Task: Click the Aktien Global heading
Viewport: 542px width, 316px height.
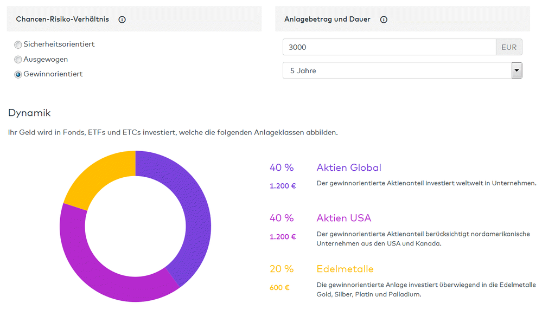Action: (x=349, y=168)
